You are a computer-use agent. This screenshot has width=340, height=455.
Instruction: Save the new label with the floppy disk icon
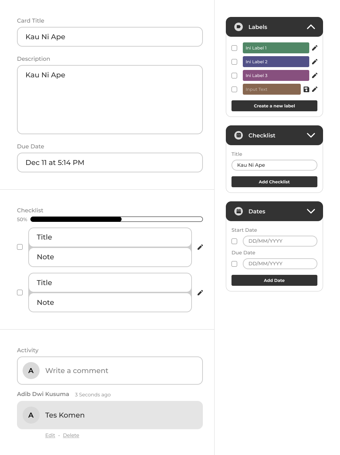point(306,89)
